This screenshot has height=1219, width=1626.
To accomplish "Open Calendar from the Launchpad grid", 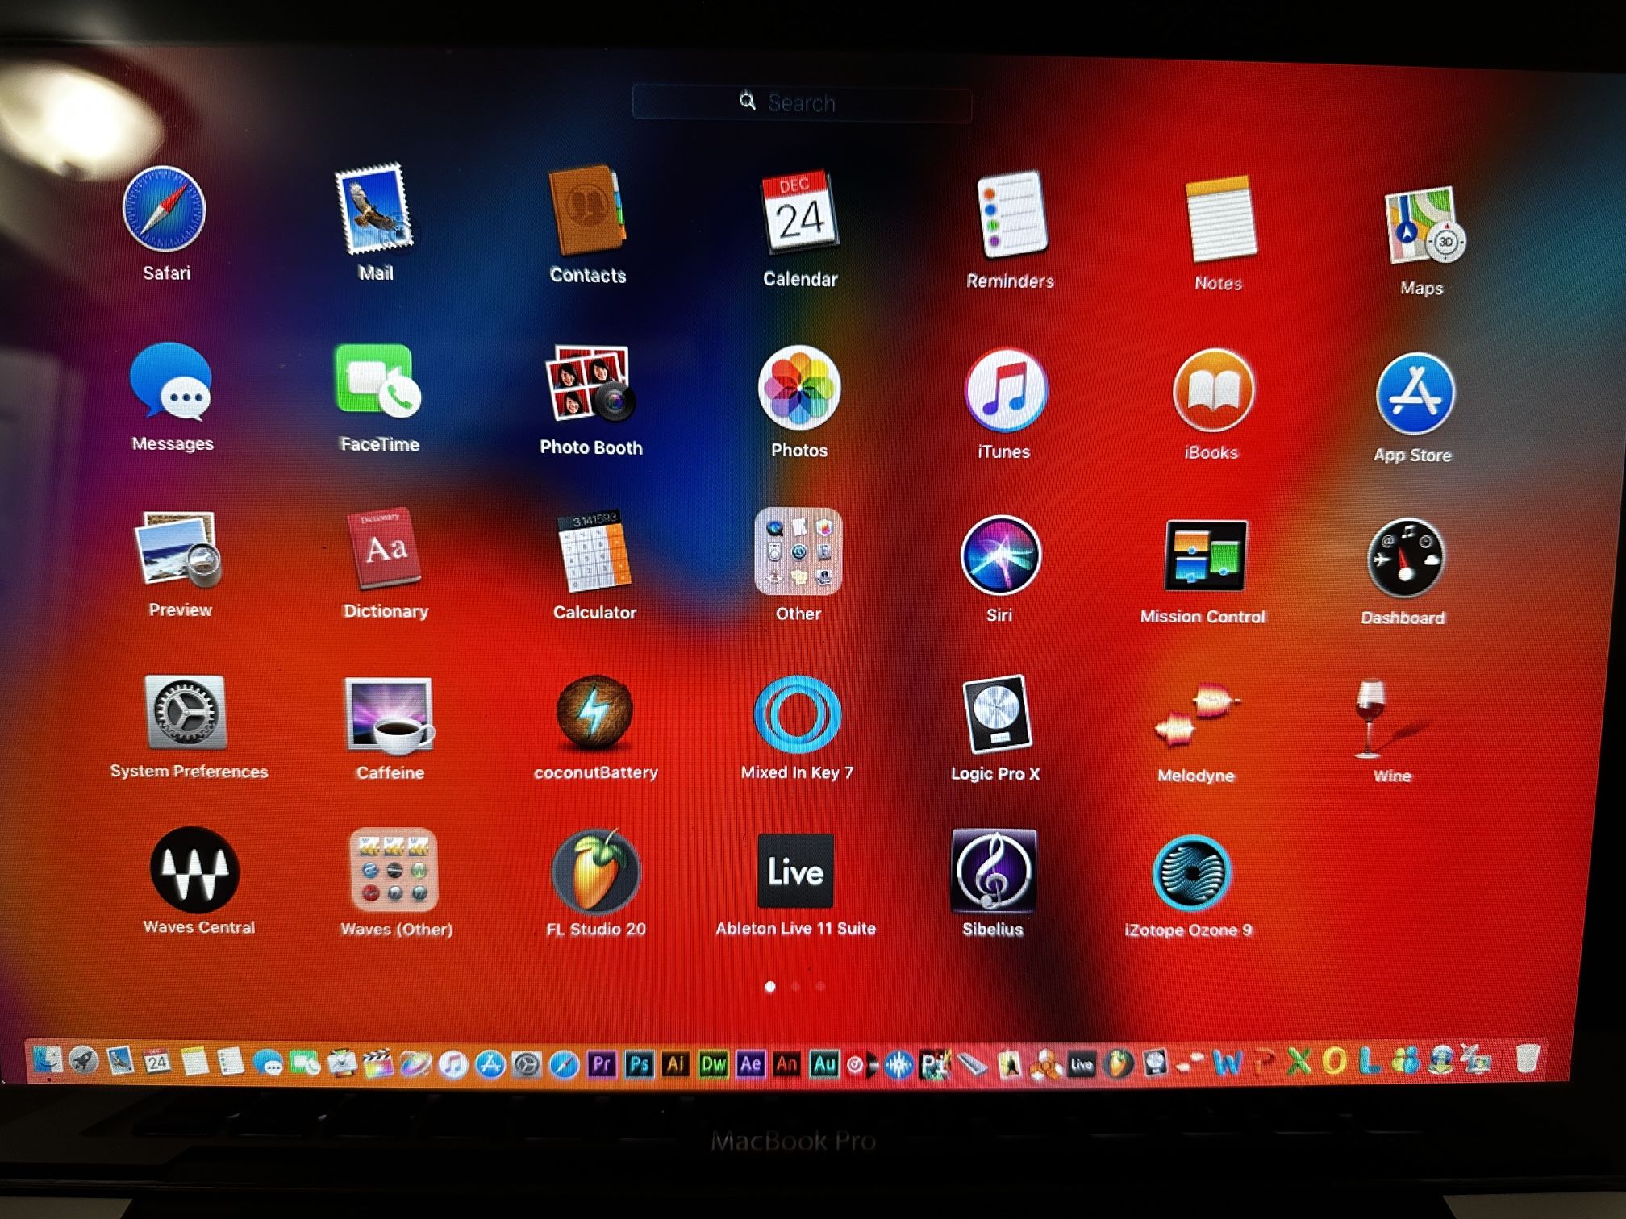I will pos(800,213).
